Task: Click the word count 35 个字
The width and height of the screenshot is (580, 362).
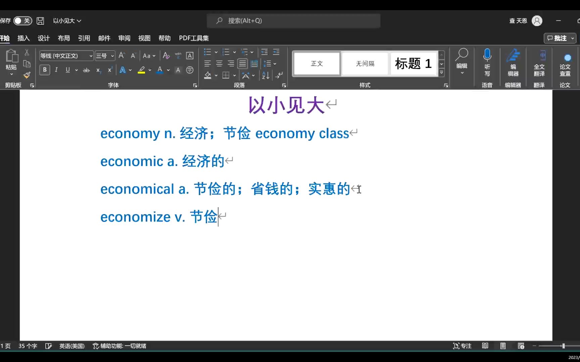Action: point(28,346)
